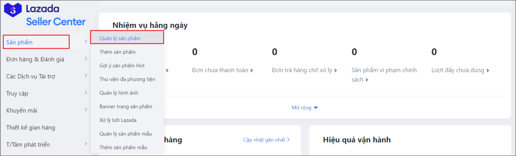Image resolution: width=516 pixels, height=156 pixels.
Task: Open Thư viện đa phương tiện
Action: 127,79
